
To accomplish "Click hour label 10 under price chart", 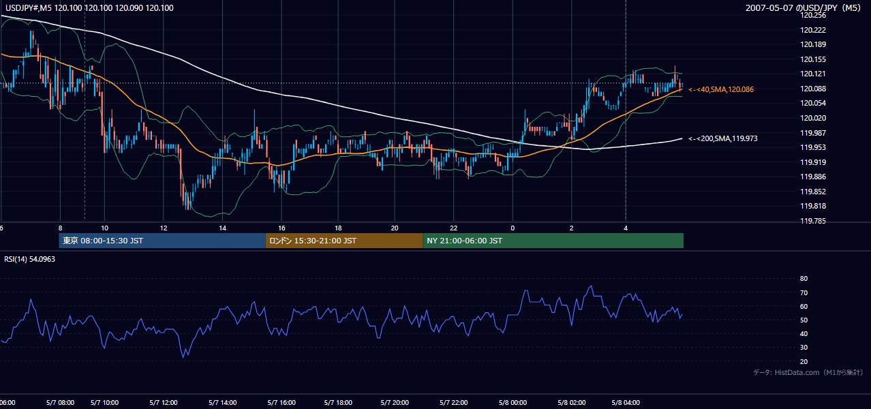I will click(x=104, y=228).
